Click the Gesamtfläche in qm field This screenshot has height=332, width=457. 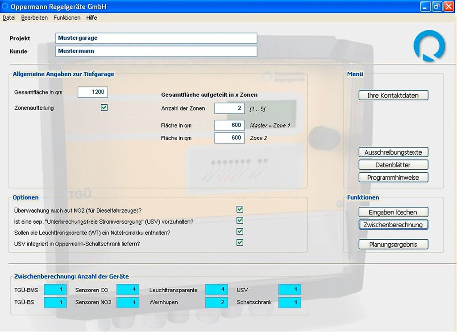pyautogui.click(x=93, y=92)
